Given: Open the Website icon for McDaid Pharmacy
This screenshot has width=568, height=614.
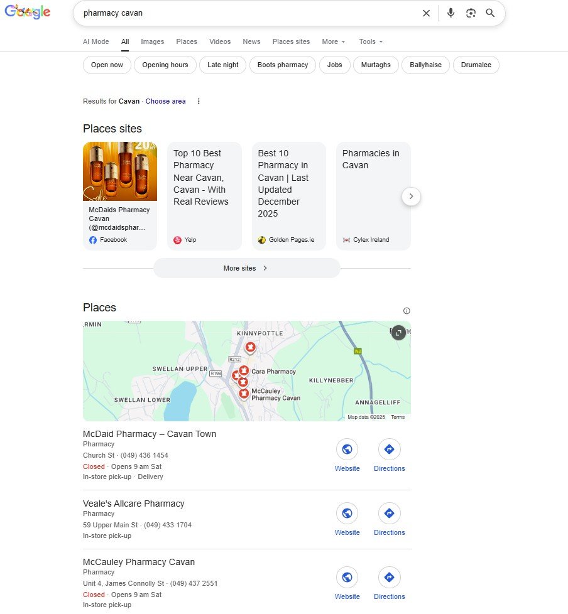Looking at the screenshot, I should click(347, 449).
